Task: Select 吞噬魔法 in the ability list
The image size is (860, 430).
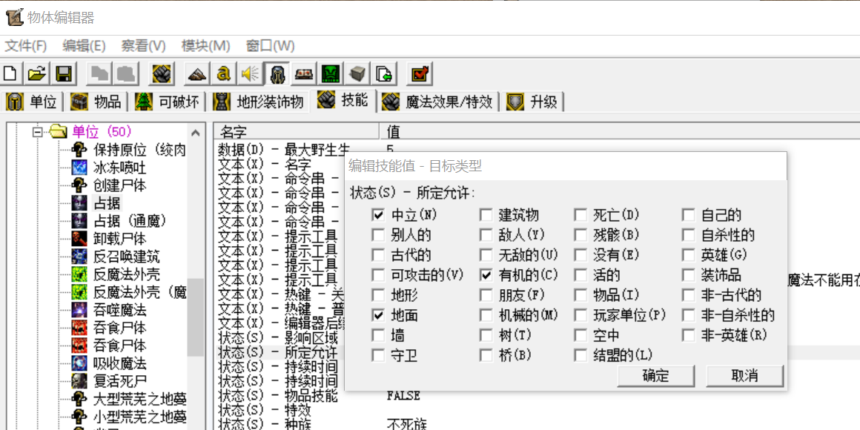Action: point(119,310)
